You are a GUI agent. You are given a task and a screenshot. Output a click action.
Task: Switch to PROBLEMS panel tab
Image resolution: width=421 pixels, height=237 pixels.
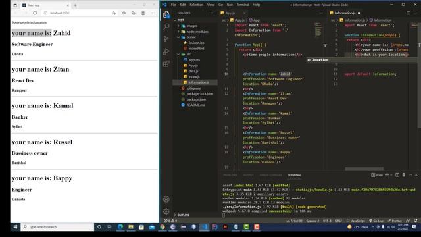point(230,175)
